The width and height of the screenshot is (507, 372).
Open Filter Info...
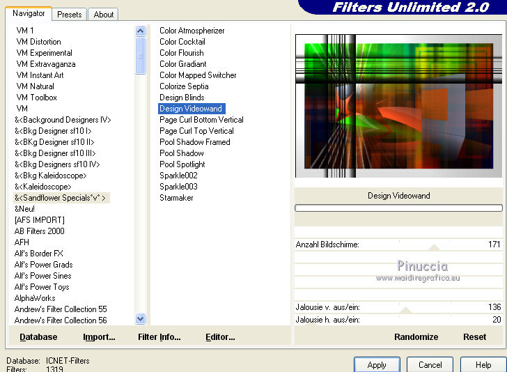159,337
